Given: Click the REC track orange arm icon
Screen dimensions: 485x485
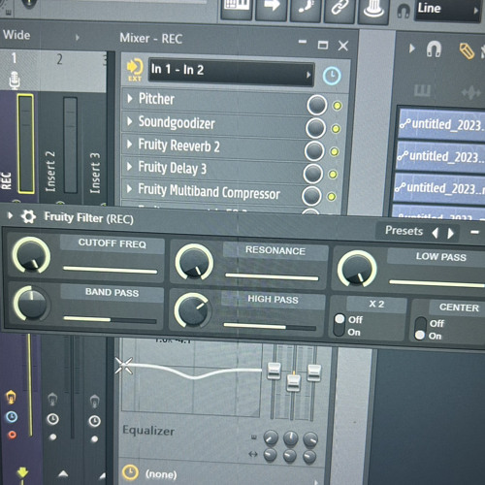Looking at the screenshot, I should coord(11,397).
